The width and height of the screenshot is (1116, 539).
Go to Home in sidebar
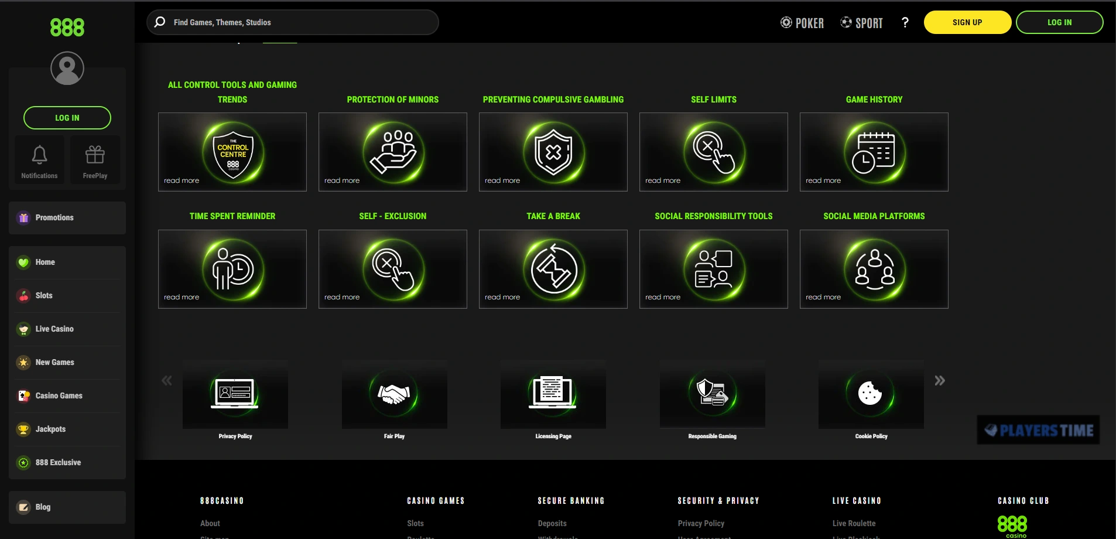point(67,262)
